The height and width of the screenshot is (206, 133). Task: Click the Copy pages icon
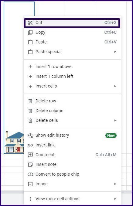(30, 33)
